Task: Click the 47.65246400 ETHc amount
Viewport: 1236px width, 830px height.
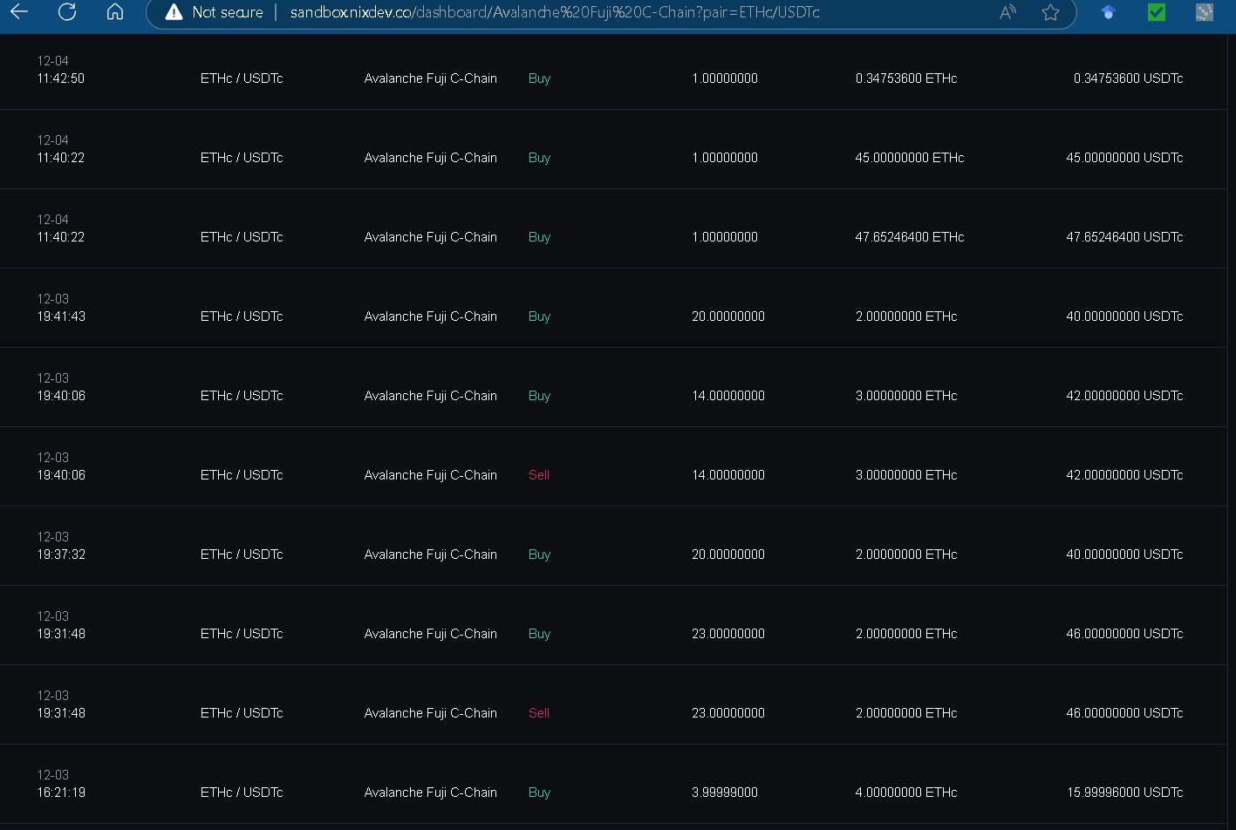Action: [909, 237]
